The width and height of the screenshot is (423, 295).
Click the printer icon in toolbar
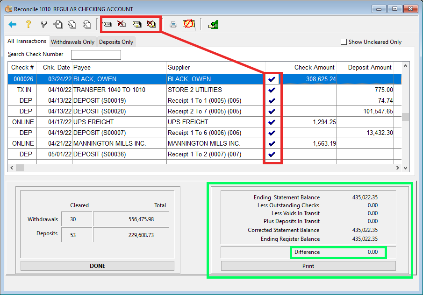[x=173, y=25]
